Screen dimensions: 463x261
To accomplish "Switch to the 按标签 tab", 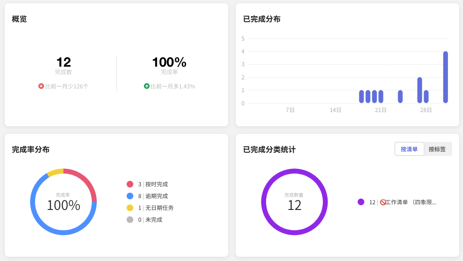I will (437, 149).
